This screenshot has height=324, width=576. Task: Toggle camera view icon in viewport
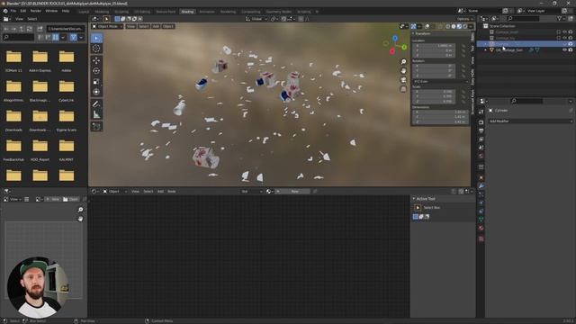[x=403, y=80]
